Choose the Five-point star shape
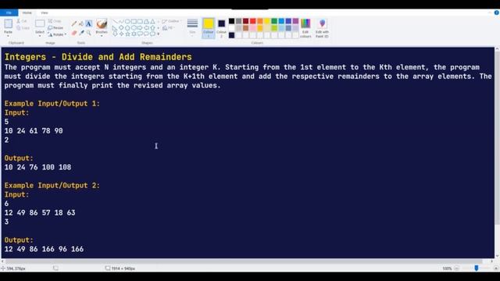 click(x=127, y=34)
